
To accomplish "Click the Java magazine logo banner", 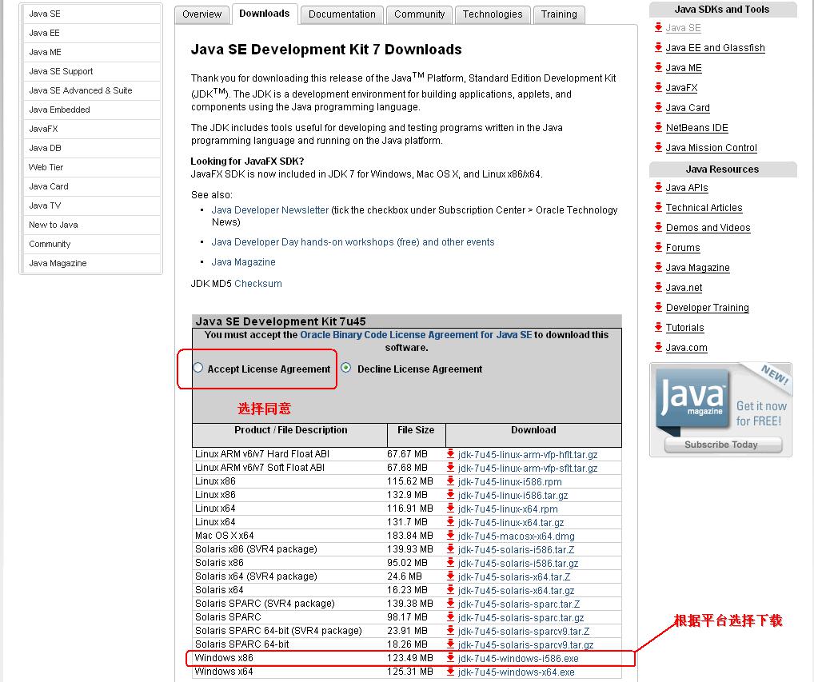I will [692, 399].
